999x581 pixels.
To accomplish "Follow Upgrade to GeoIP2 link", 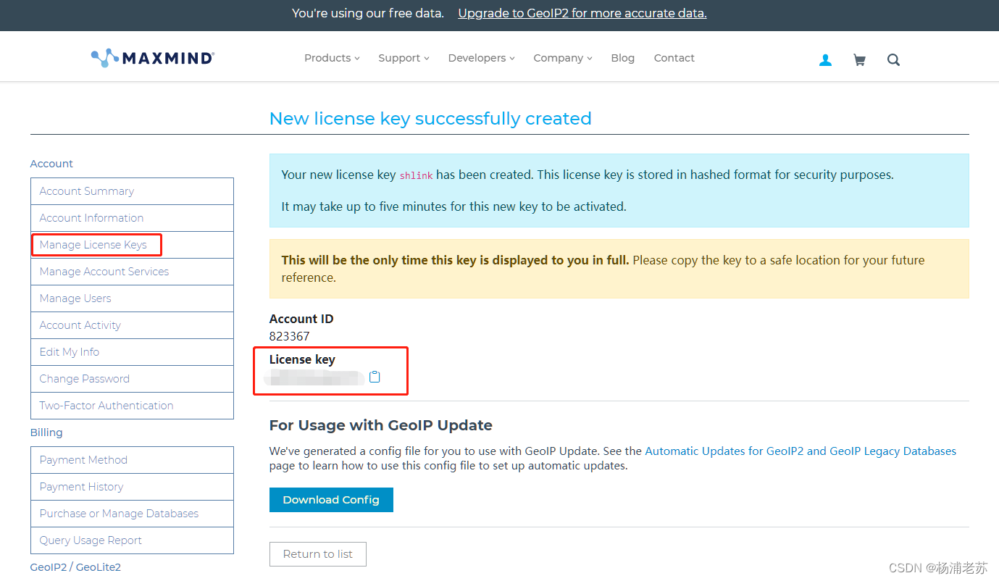I will coord(582,13).
